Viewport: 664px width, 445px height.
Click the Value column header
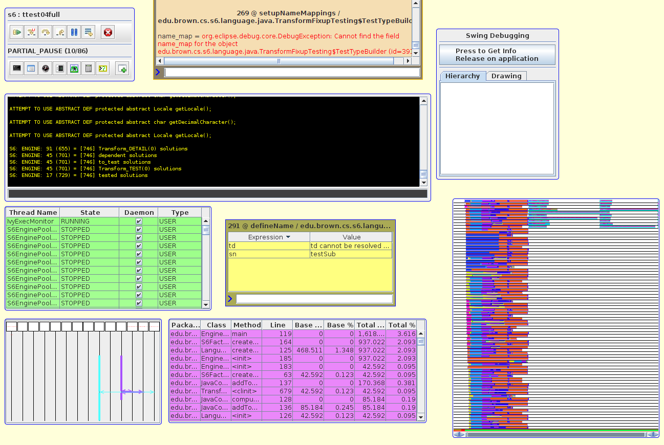[351, 237]
